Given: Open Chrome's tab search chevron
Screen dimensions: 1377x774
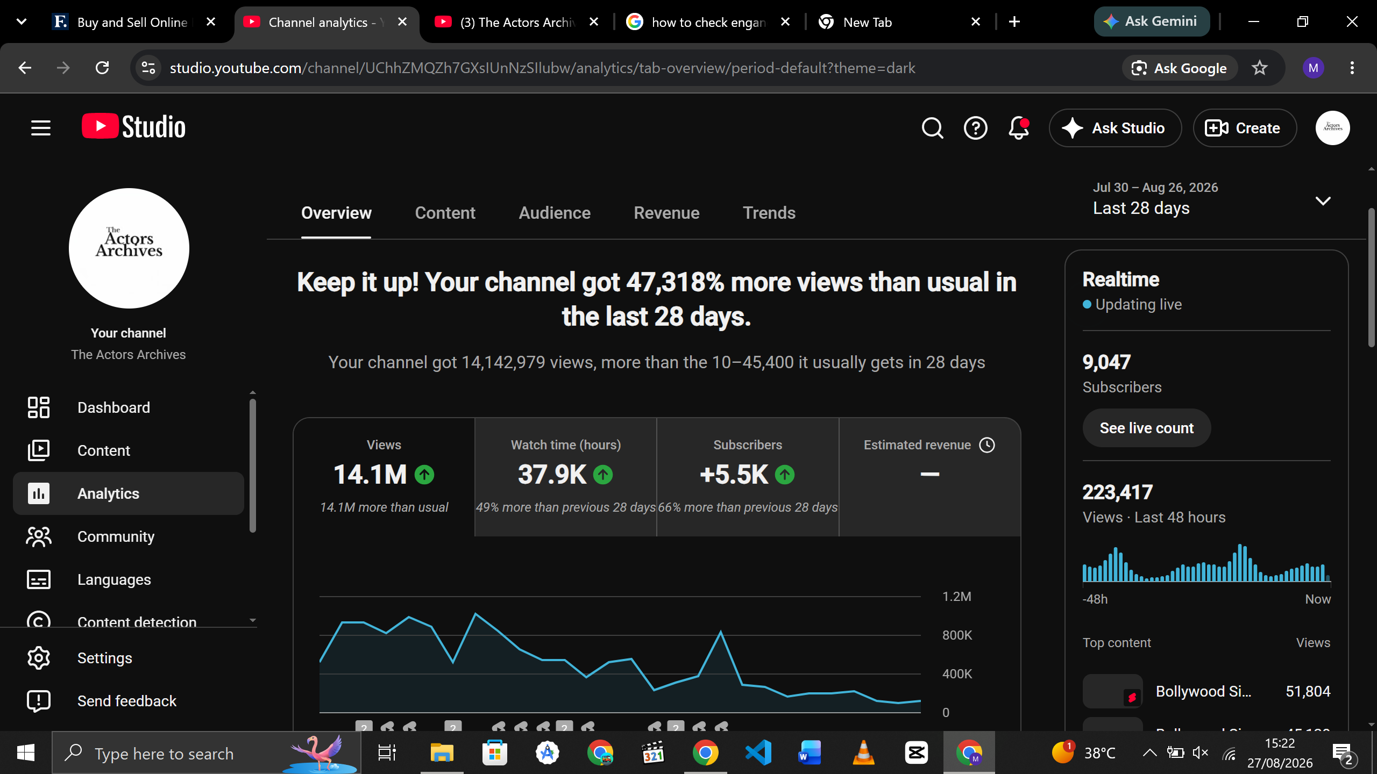Looking at the screenshot, I should pyautogui.click(x=22, y=21).
